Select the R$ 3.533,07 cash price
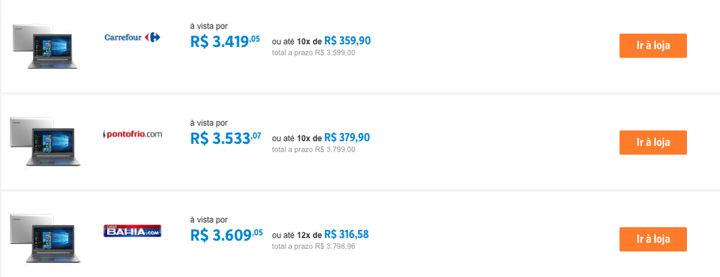This screenshot has width=720, height=277. point(226,138)
